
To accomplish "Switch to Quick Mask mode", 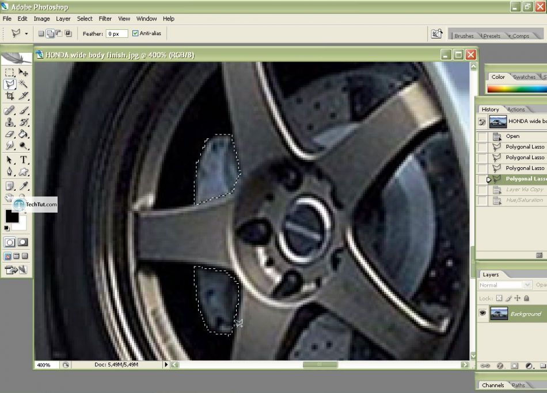I will 22,242.
